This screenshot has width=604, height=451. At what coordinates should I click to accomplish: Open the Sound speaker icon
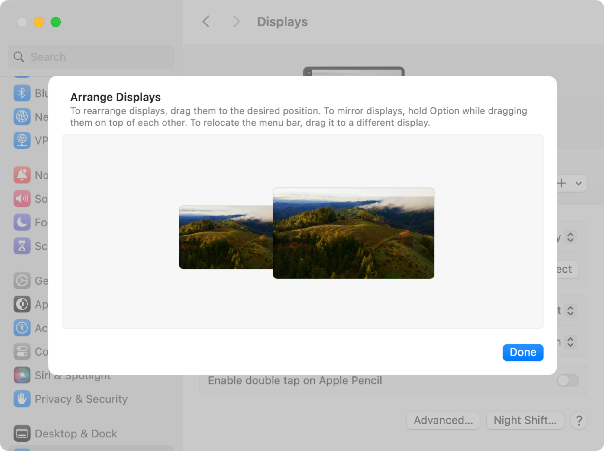click(22, 199)
